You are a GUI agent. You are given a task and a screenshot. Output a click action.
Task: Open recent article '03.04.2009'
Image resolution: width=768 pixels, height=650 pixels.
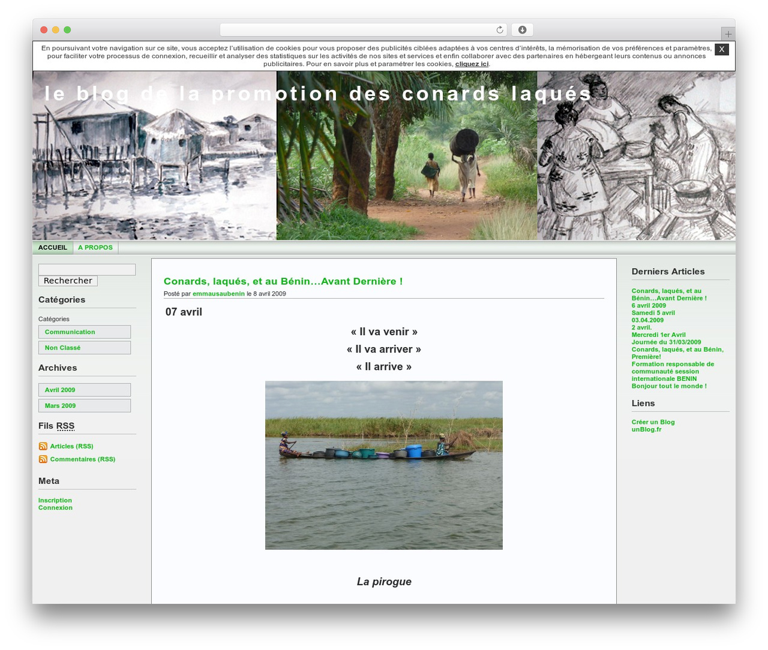647,320
